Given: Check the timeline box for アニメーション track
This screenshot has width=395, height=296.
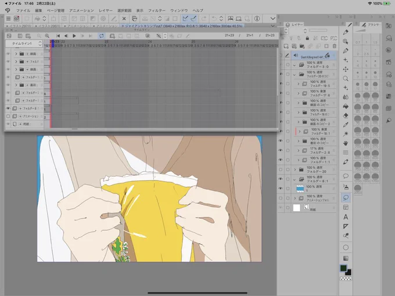Looking at the screenshot, I should click(8, 116).
